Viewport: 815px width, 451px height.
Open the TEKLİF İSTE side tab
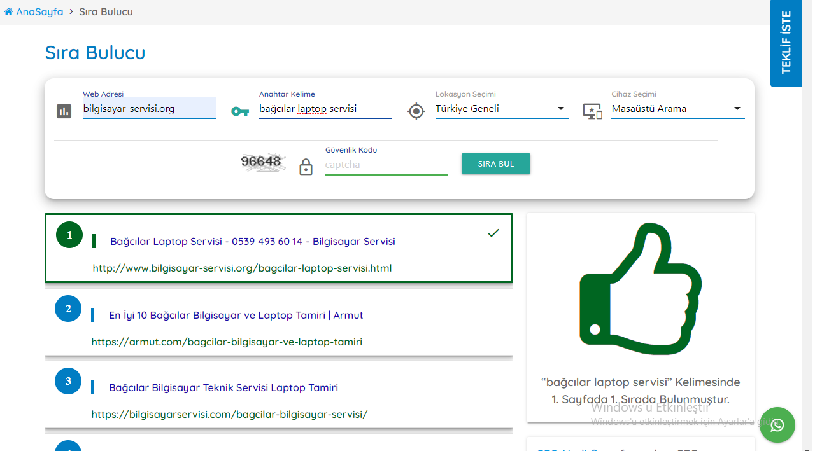(786, 43)
